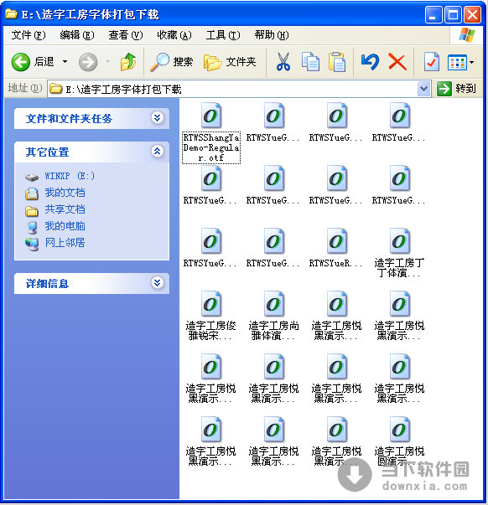
Task: Click the Windows flag logo in menu bar
Action: [x=467, y=35]
